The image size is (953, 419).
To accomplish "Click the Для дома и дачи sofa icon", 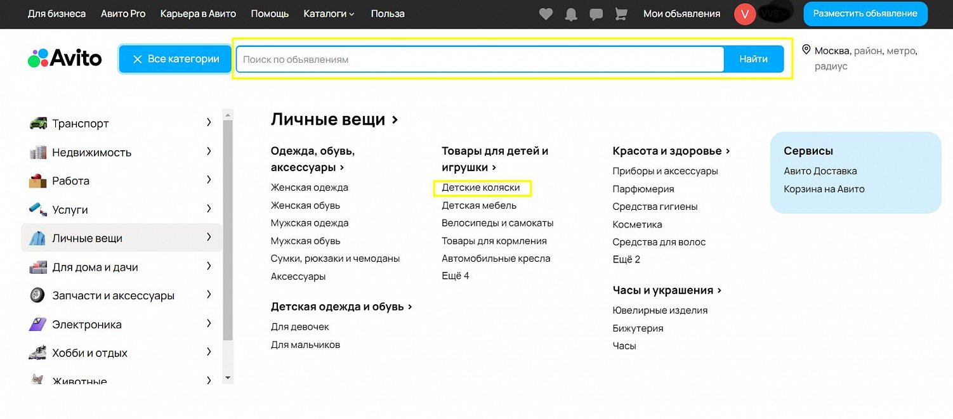I will (38, 267).
